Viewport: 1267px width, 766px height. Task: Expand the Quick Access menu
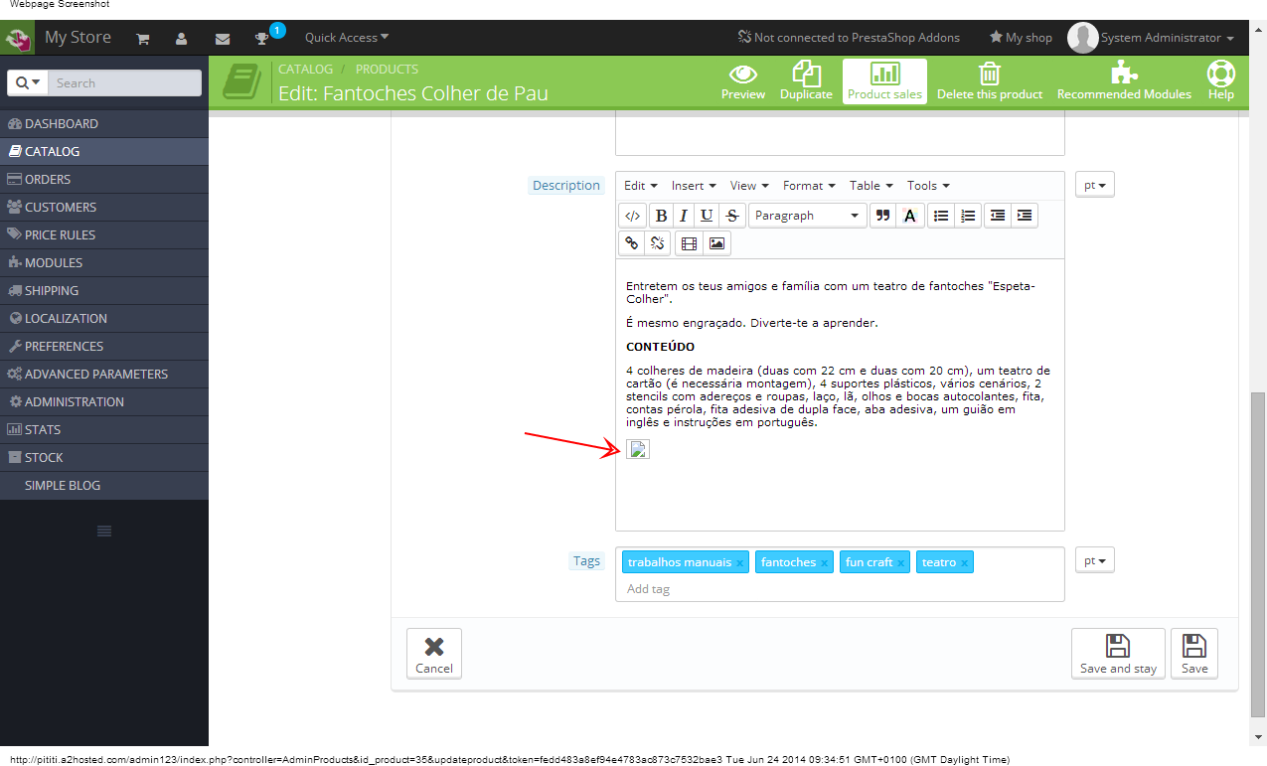tap(347, 38)
